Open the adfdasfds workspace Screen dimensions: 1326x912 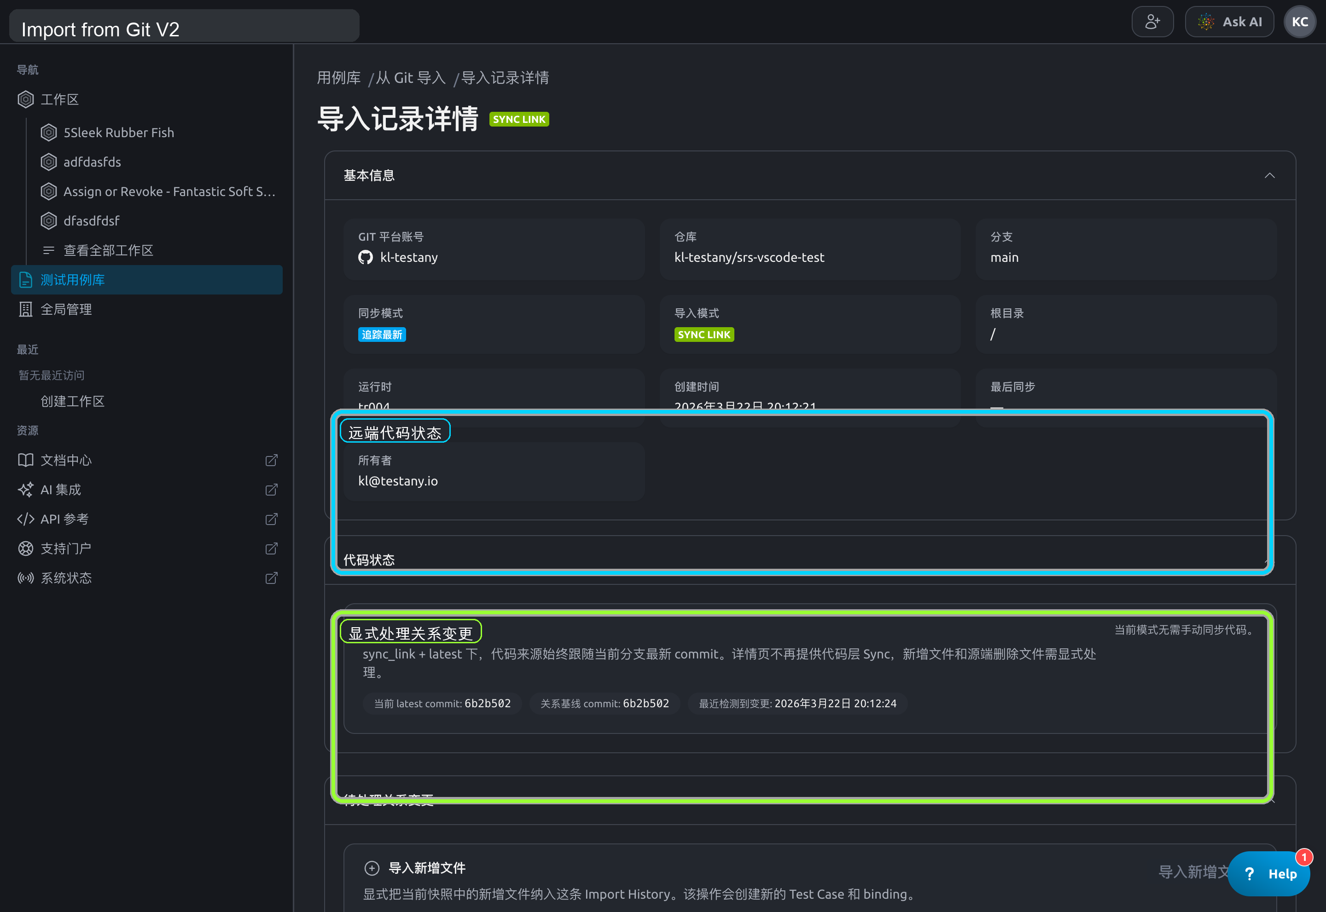click(x=92, y=162)
